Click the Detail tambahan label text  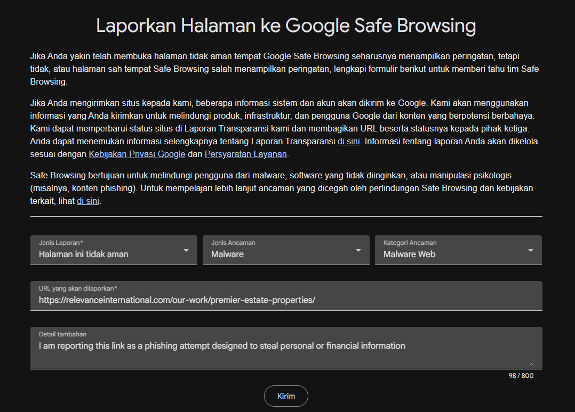point(63,334)
